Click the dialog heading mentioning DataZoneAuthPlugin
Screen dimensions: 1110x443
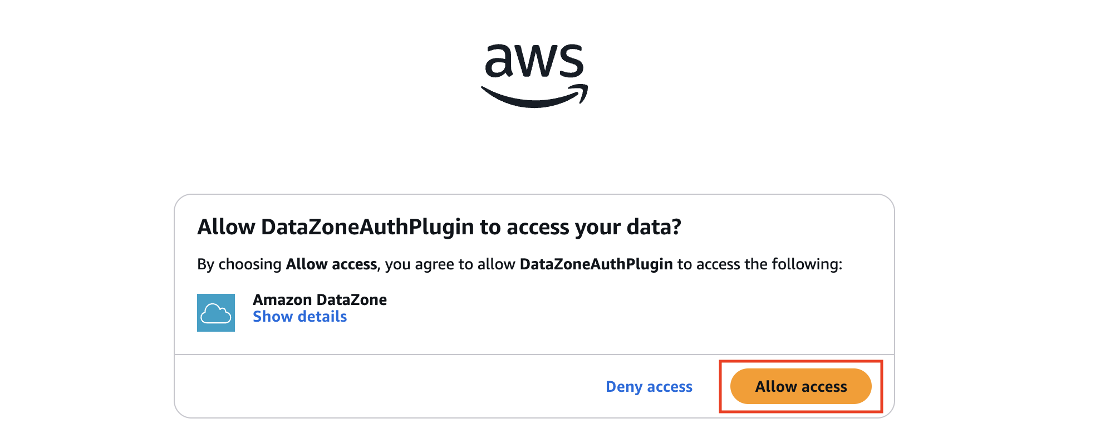[x=440, y=227]
